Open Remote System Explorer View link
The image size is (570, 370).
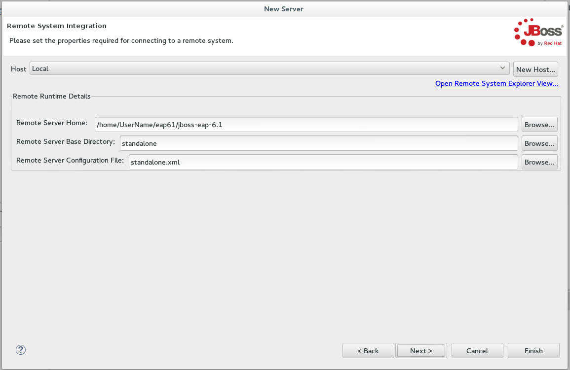coord(496,83)
